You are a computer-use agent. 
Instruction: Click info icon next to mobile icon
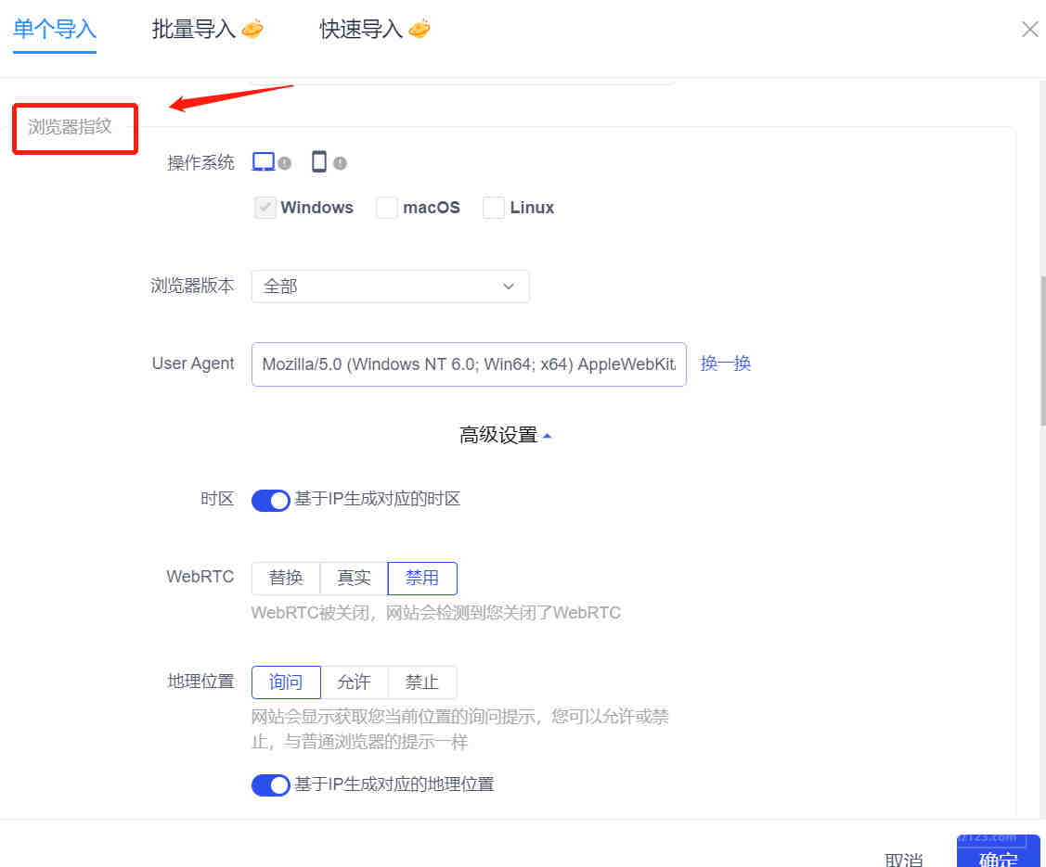341,163
